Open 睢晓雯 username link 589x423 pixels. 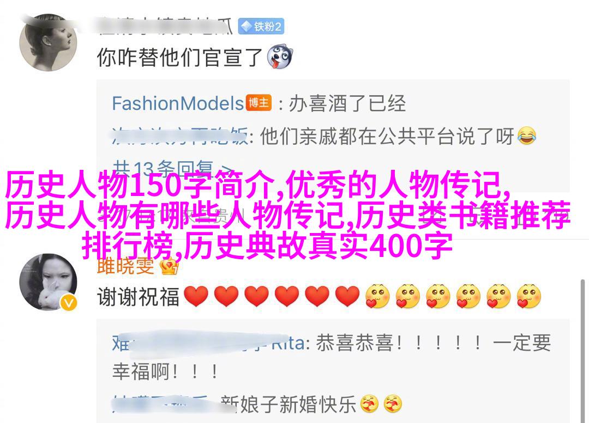126,266
